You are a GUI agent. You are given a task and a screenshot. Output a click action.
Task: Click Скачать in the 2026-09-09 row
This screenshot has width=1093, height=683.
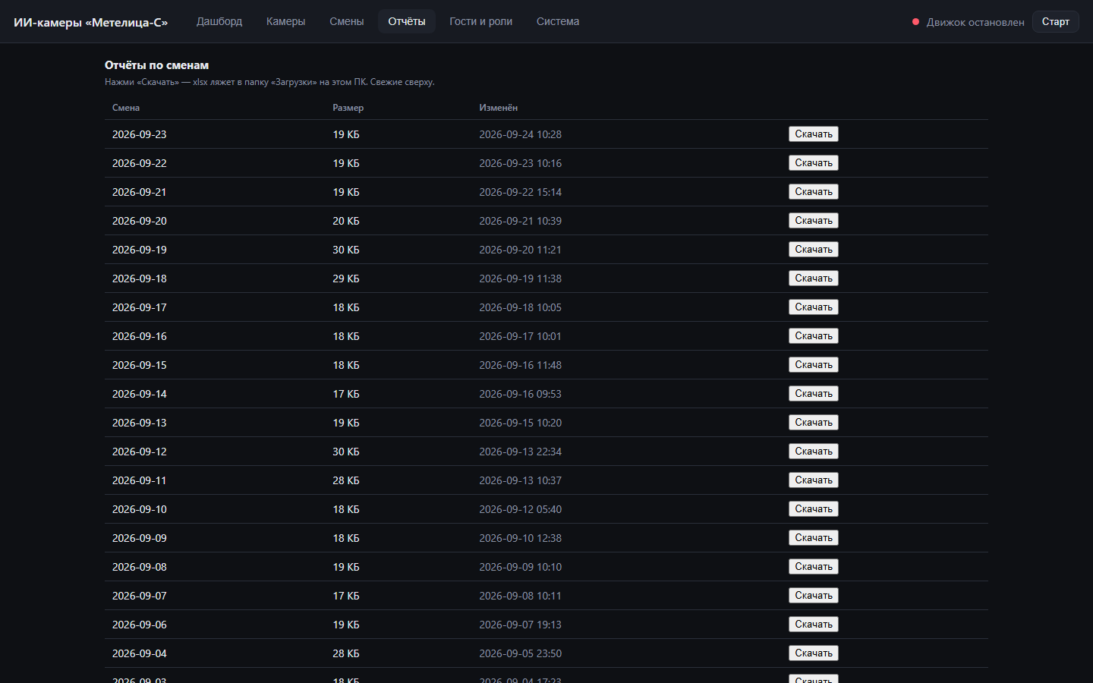tap(814, 538)
